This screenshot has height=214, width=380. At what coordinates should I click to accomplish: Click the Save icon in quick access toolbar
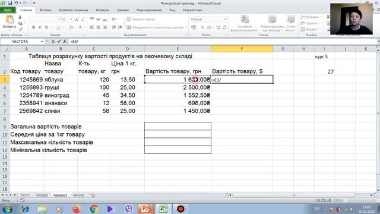tap(10, 3)
